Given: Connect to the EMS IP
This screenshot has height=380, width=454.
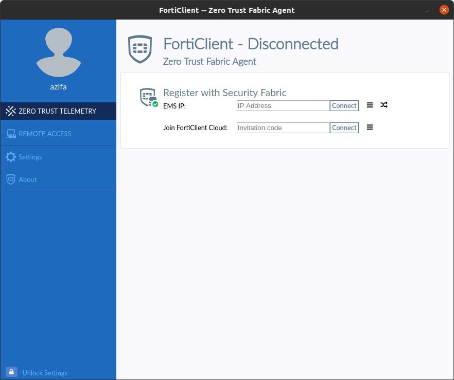Looking at the screenshot, I should pyautogui.click(x=344, y=105).
